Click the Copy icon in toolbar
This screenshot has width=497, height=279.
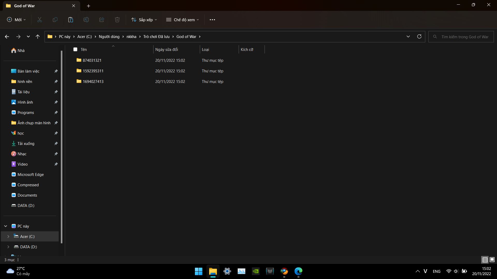pos(55,20)
